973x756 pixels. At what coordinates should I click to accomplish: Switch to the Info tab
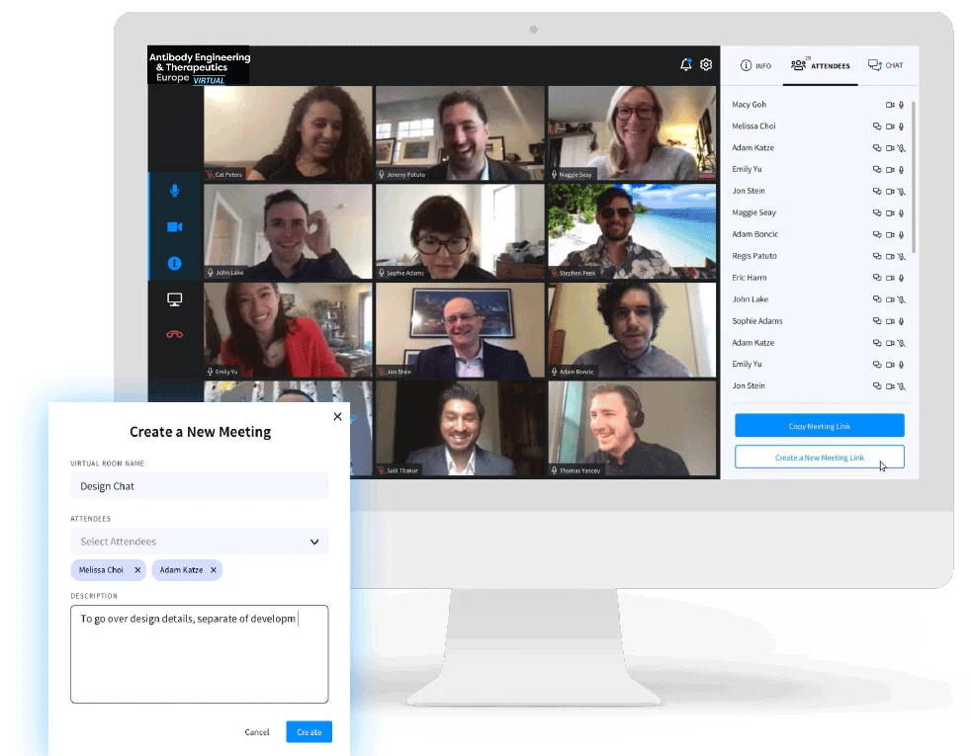pos(755,65)
